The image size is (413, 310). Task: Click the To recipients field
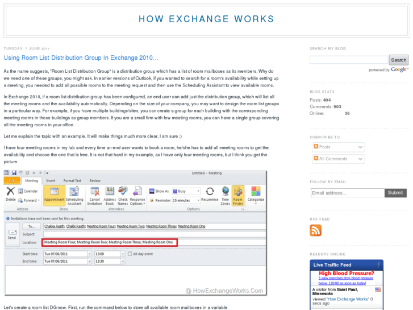point(155,226)
